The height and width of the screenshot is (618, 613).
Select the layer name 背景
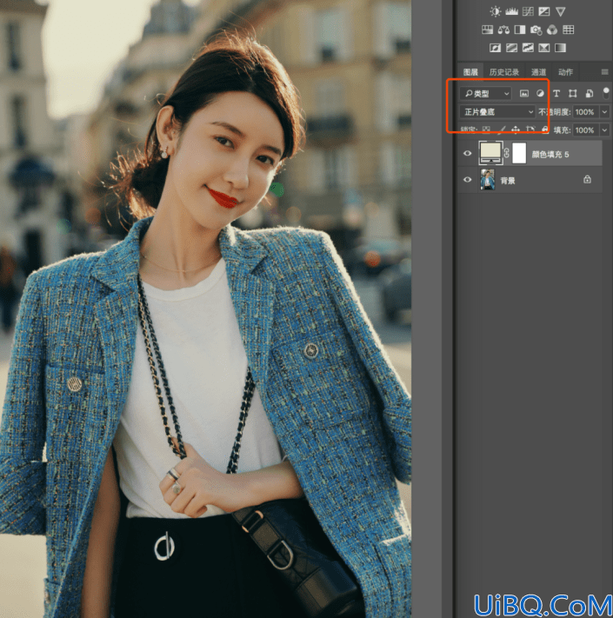[x=508, y=181]
